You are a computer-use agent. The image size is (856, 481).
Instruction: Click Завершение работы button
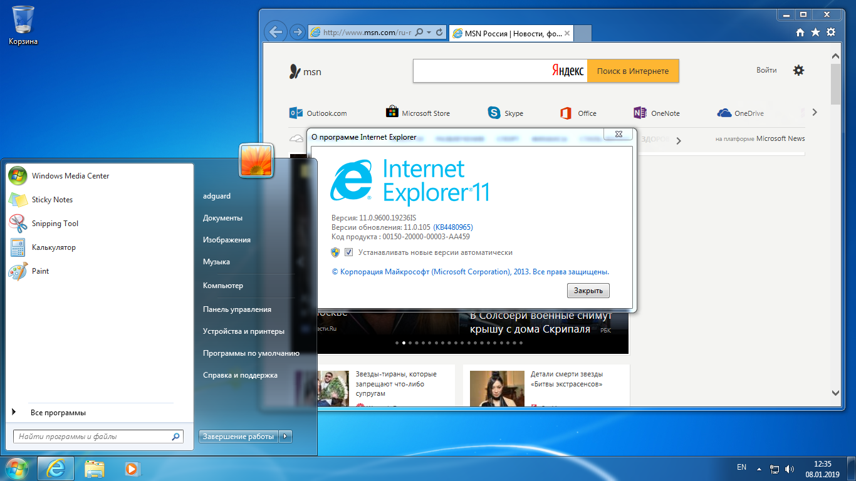coord(239,437)
